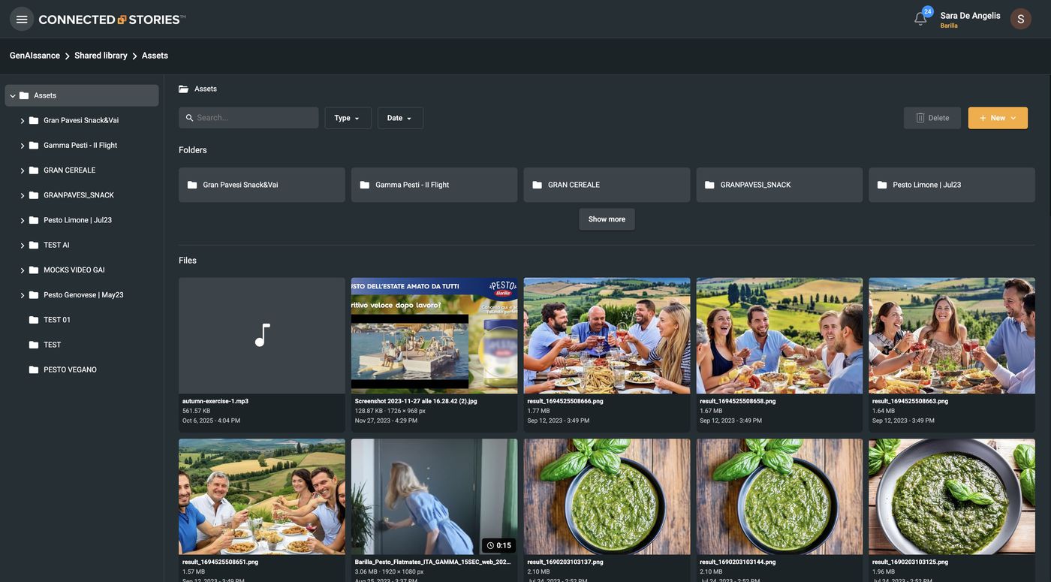Open the Gran Pavesi Snack&Vai folder card

[x=262, y=185]
